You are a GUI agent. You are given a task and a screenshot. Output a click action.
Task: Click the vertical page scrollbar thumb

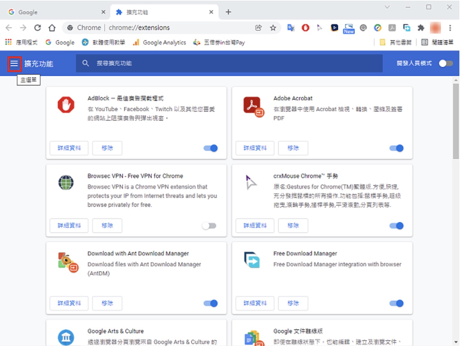tap(456, 121)
